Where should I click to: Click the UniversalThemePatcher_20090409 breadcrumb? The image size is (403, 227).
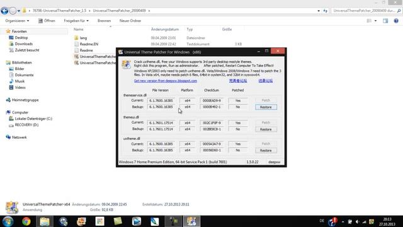[119, 11]
